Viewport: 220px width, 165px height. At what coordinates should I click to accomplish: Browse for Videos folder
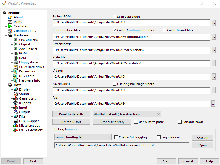tap(214, 77)
